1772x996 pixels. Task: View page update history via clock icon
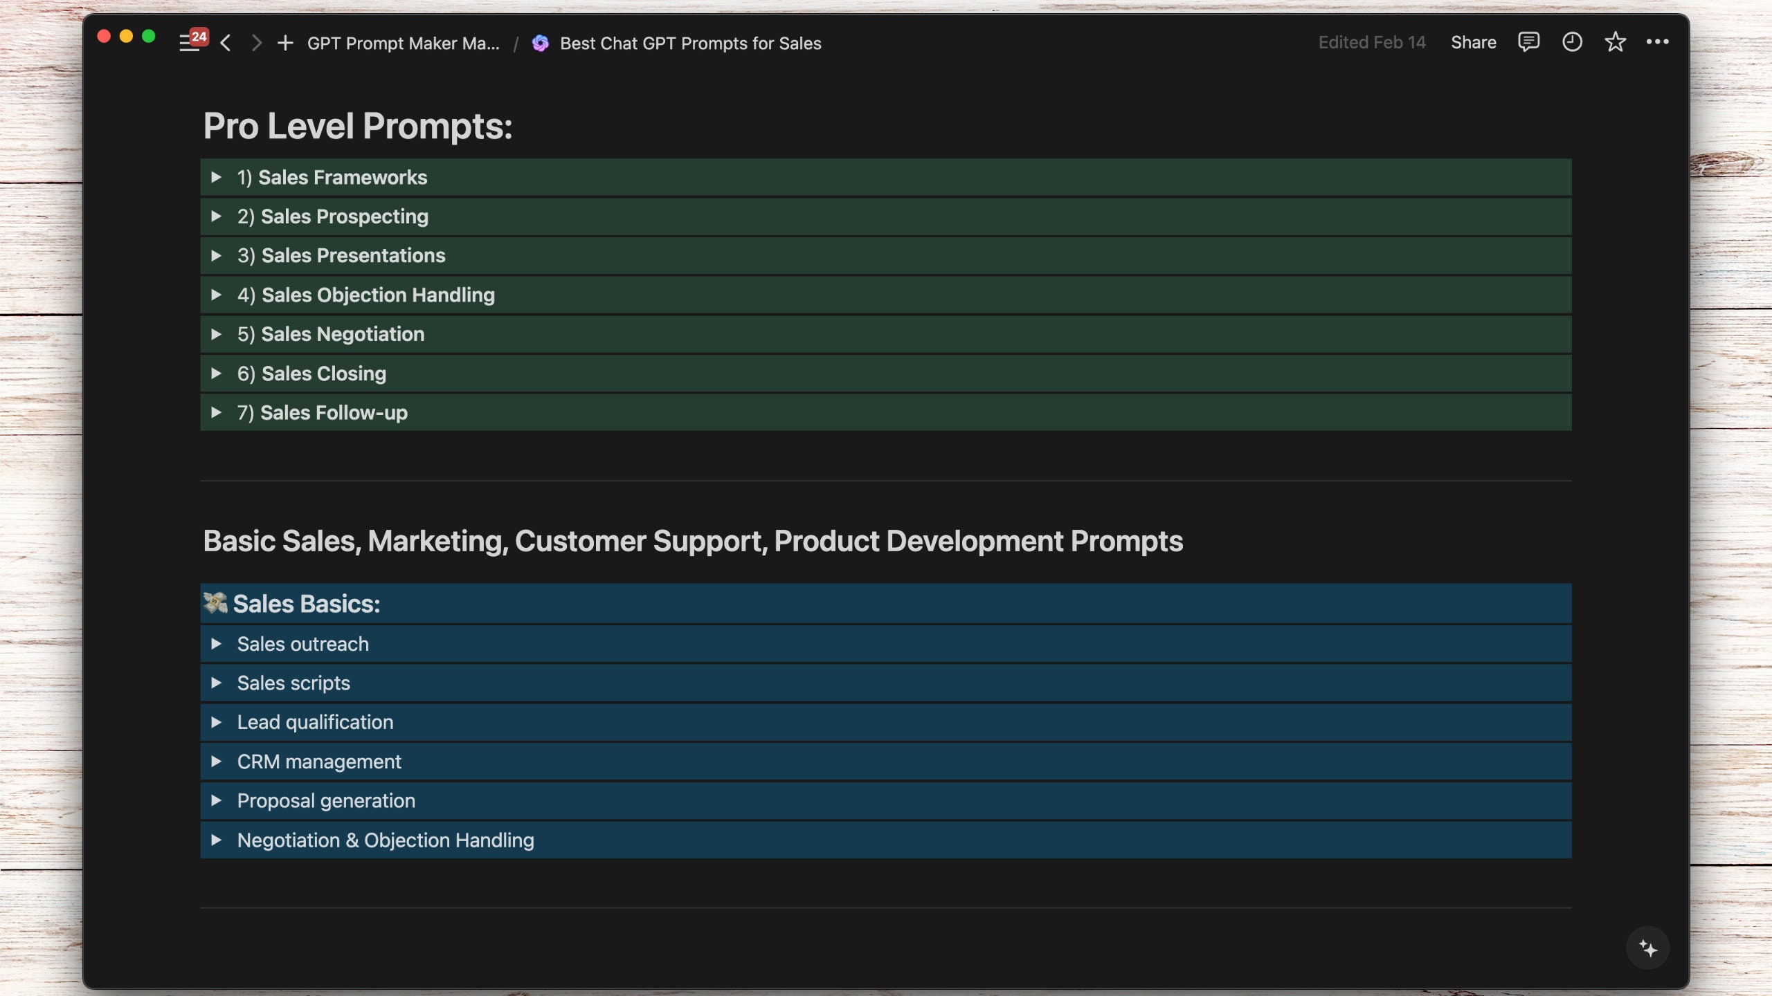coord(1572,42)
